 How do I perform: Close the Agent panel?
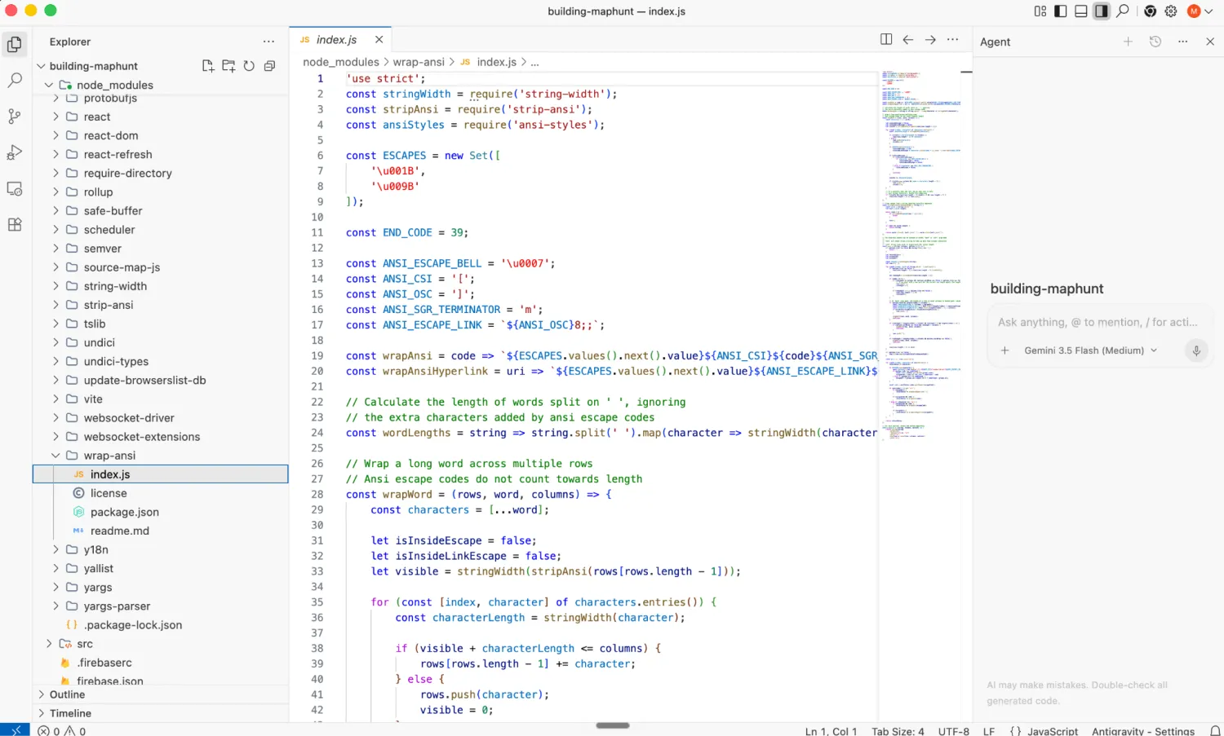tap(1210, 42)
